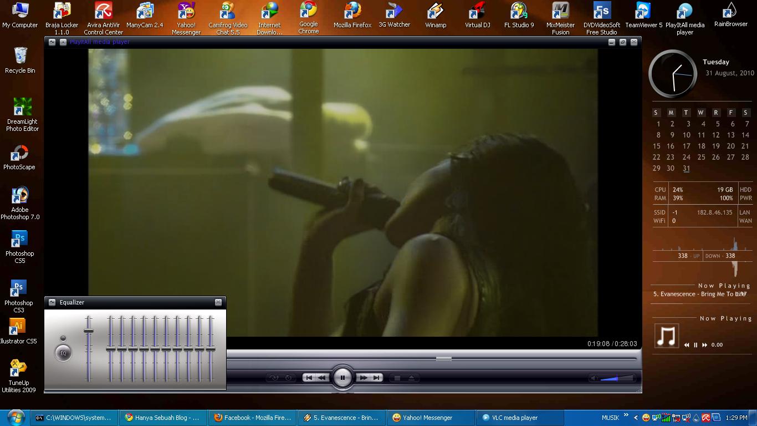Click next track in Now Playing widget

click(704, 345)
